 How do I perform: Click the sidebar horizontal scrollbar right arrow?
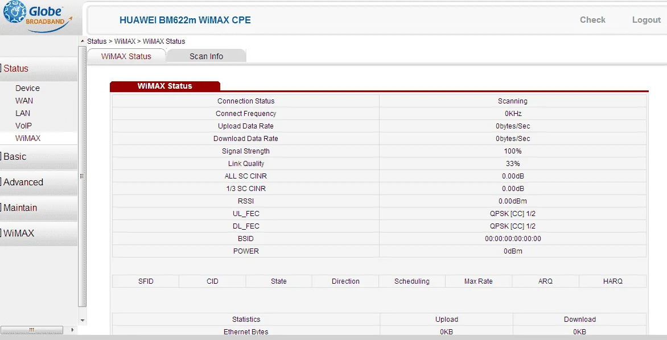coord(72,330)
